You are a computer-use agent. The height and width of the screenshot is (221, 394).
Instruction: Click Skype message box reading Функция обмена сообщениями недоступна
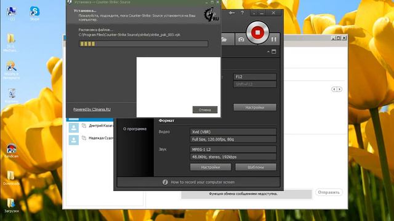(246, 194)
